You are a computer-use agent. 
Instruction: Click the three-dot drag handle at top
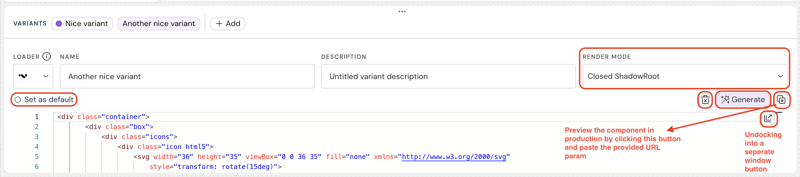coord(402,11)
